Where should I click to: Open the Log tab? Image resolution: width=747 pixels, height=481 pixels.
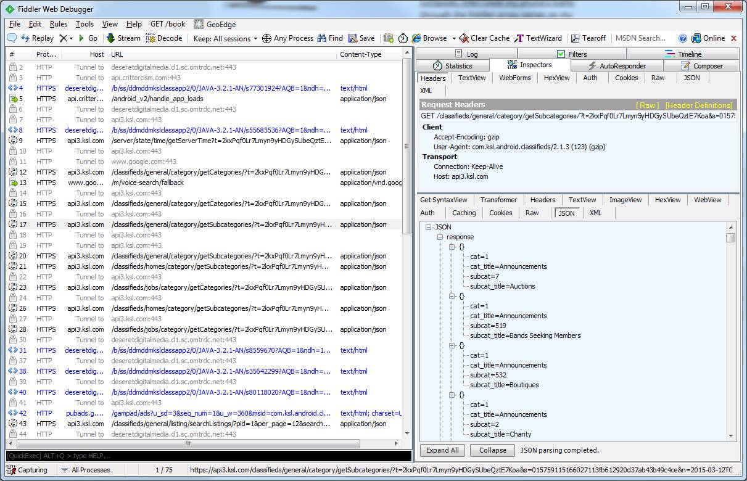click(466, 54)
